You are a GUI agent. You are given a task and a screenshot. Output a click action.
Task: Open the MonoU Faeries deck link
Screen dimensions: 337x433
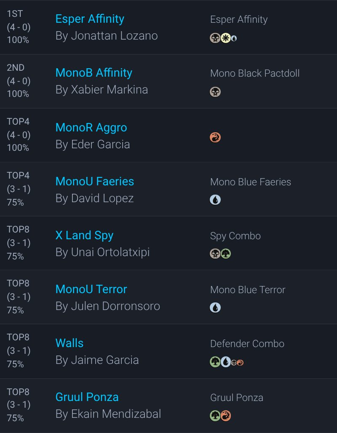click(95, 182)
